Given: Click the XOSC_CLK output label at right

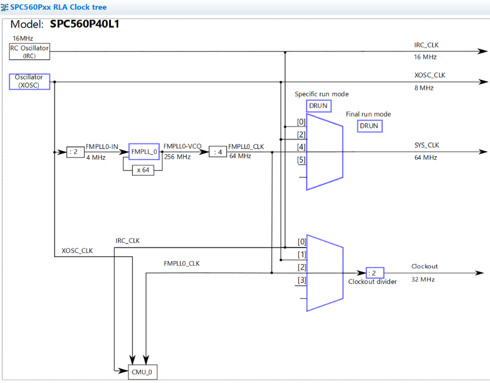Looking at the screenshot, I should 430,75.
